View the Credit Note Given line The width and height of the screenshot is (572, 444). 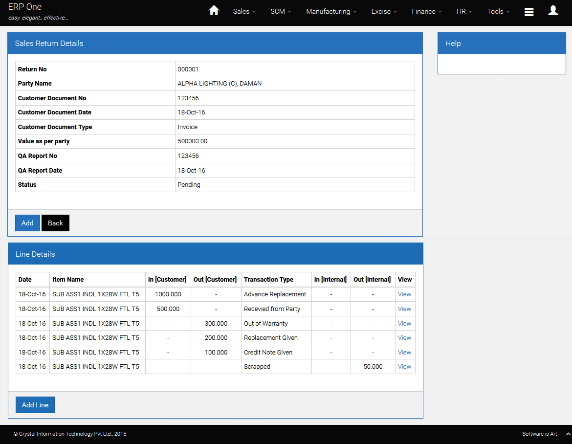pyautogui.click(x=404, y=353)
